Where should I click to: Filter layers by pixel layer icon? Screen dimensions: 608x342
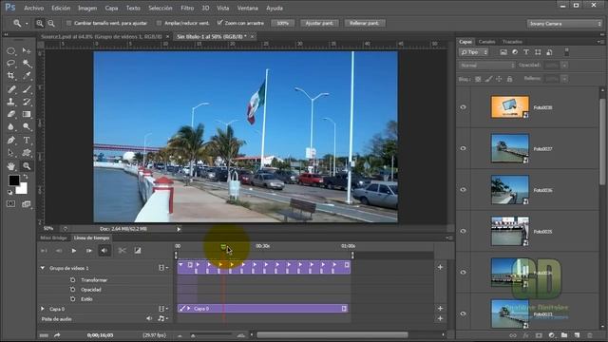503,52
